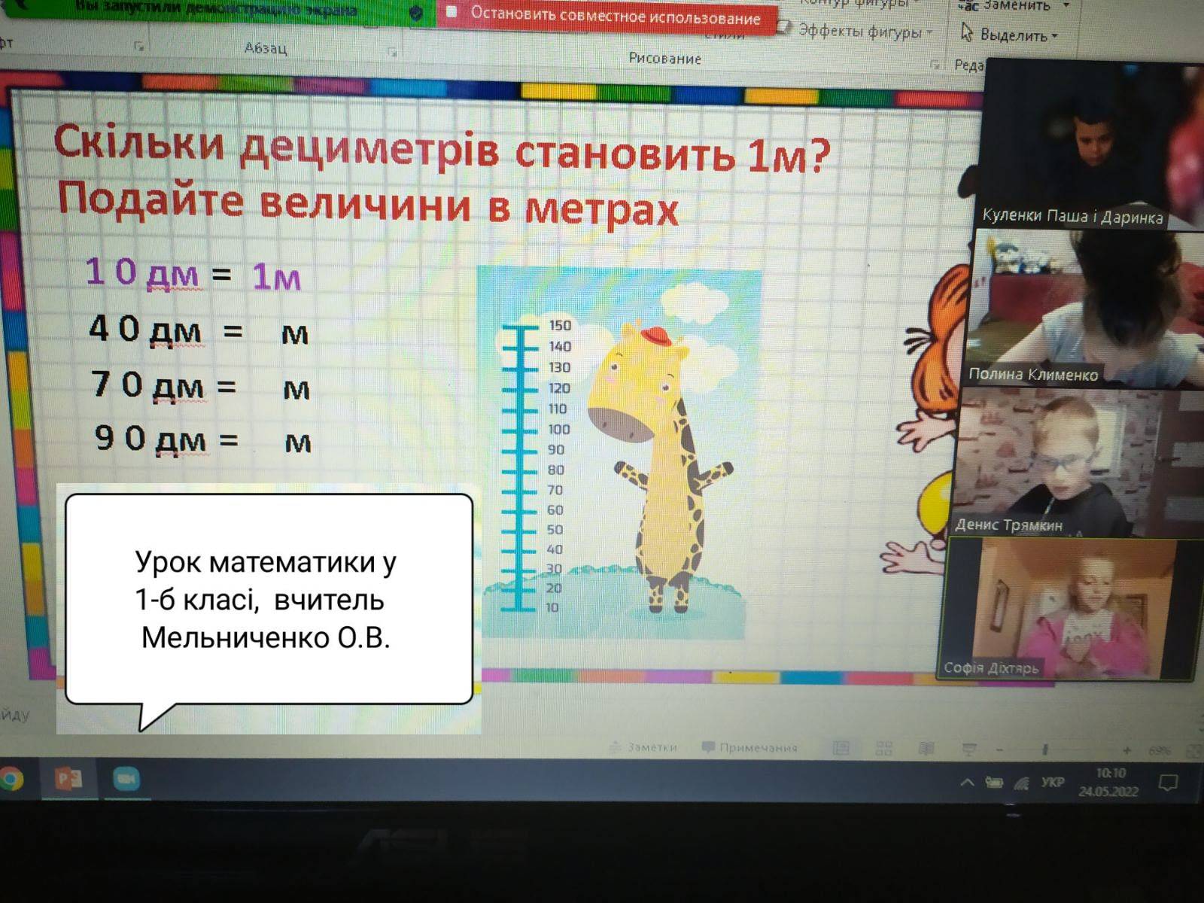Click Остановить совместное использование button
Image resolution: width=1204 pixels, height=903 pixels.
click(x=607, y=15)
